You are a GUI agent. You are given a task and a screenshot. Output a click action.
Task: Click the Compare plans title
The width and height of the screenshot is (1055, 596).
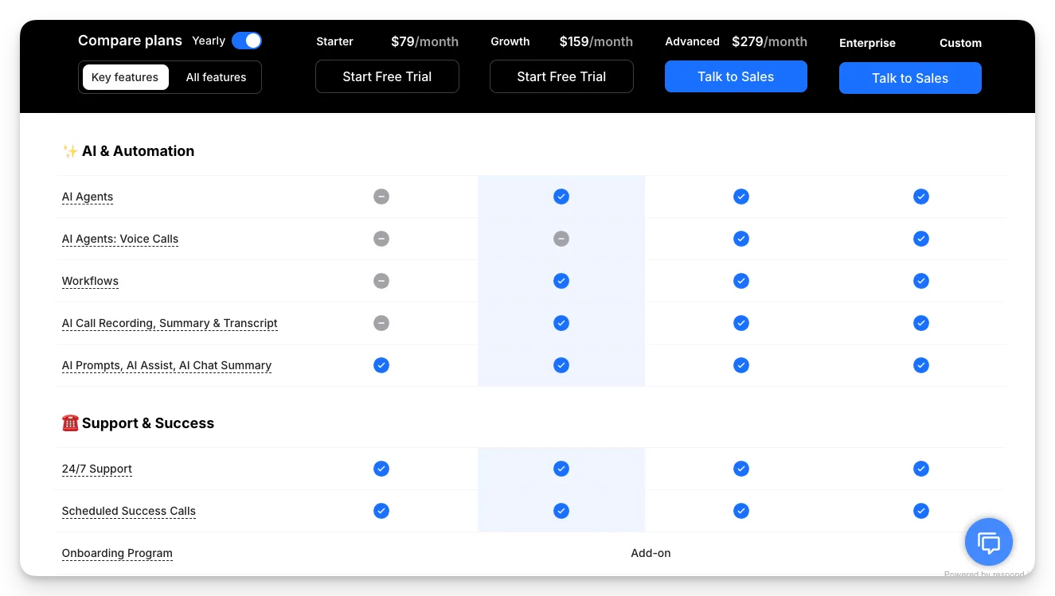pyautogui.click(x=130, y=41)
